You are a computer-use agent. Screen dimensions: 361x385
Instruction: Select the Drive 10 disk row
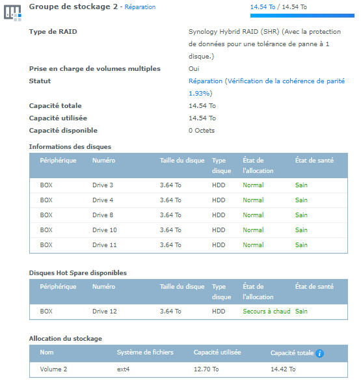click(189, 230)
